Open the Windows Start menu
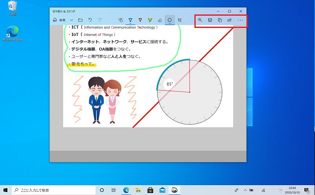The image size is (315, 195). [x=6, y=190]
